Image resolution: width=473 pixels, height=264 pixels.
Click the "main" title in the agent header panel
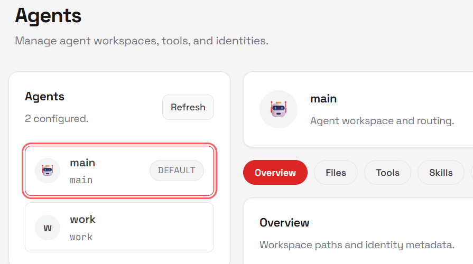[x=323, y=99]
